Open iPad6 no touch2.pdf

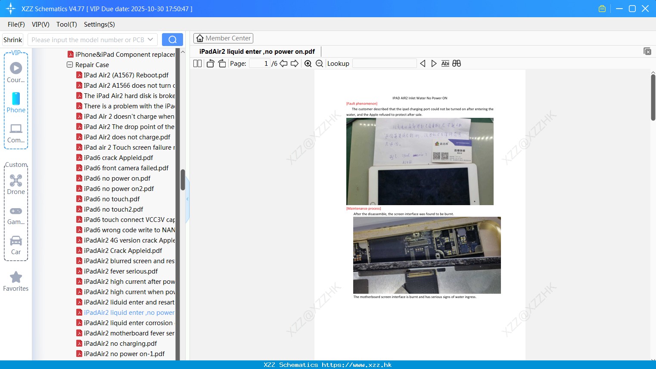(110, 209)
